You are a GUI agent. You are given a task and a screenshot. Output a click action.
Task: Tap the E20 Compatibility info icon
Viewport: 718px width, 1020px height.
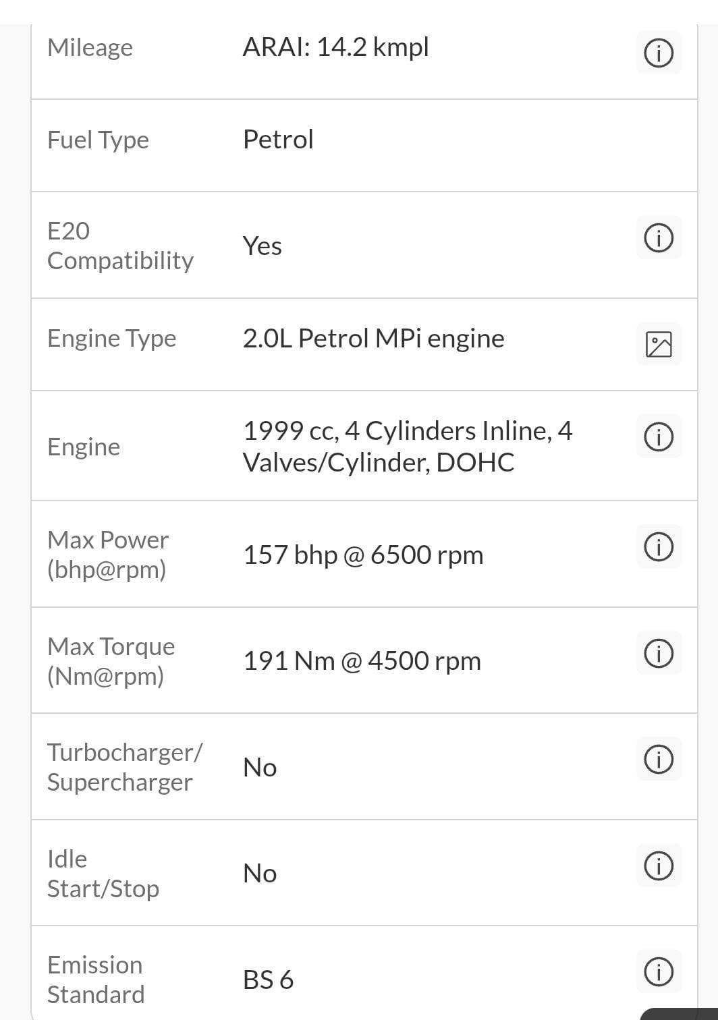point(659,238)
